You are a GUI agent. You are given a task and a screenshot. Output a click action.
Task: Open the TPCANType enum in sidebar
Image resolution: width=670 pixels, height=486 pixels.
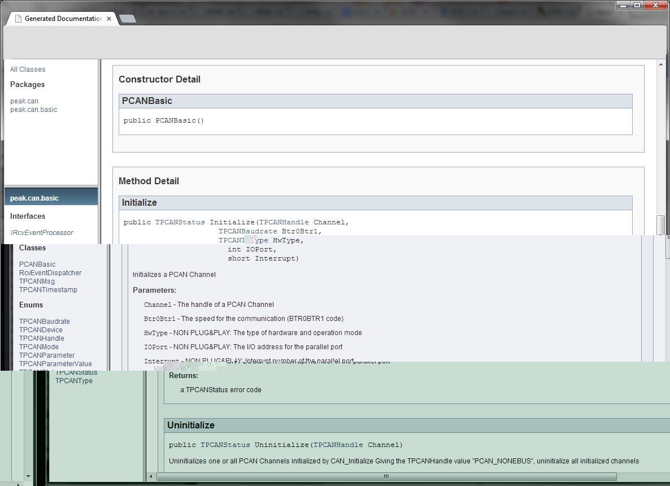tap(74, 381)
